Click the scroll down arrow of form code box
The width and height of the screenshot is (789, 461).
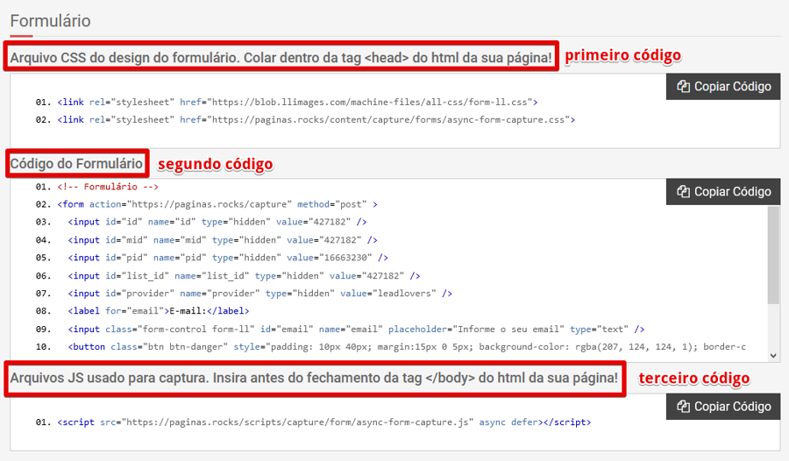pos(773,355)
